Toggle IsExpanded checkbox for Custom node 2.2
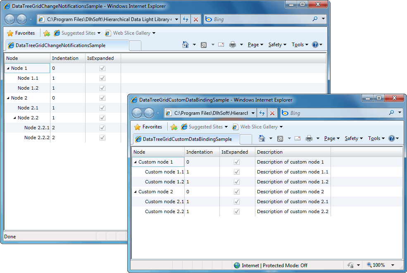This screenshot has height=273, width=407. point(237,211)
